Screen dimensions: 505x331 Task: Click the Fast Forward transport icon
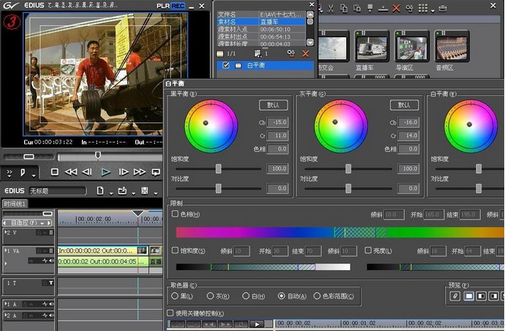(x=140, y=172)
